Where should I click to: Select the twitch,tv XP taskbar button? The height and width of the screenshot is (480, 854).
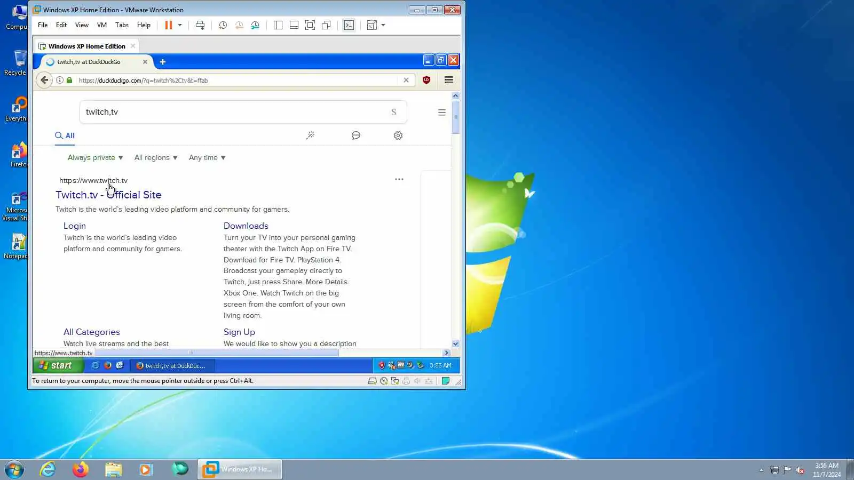point(172,366)
